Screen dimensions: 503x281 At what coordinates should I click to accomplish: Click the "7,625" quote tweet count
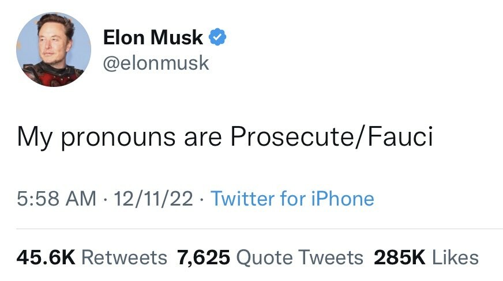coord(204,257)
